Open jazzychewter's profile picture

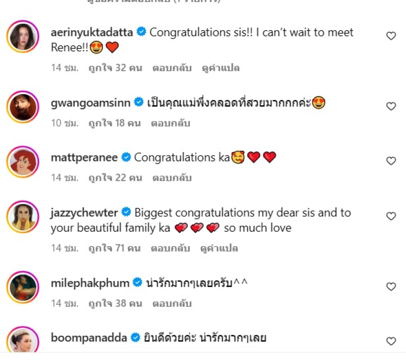(x=23, y=216)
